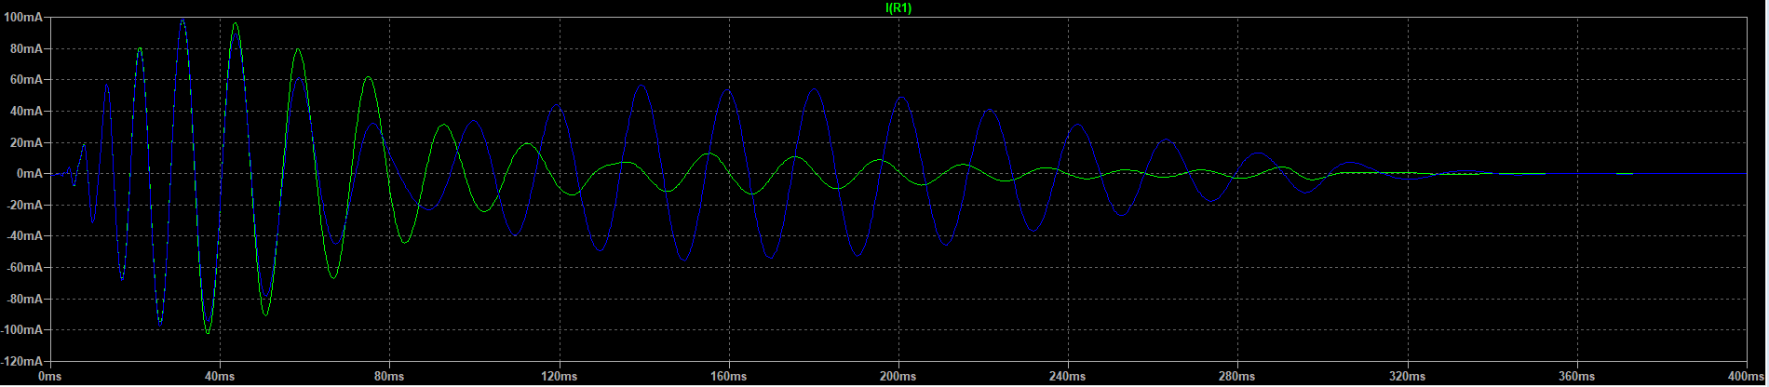
Task: Click the I(R1) trace label
Action: coord(898,8)
